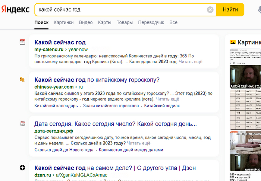
Task: Click the дата-сегодня.рф calendar favicon
Action: click(22, 124)
